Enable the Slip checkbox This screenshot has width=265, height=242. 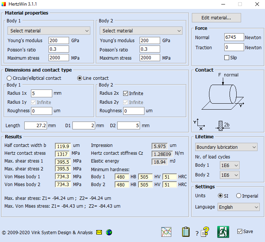(x=227, y=57)
